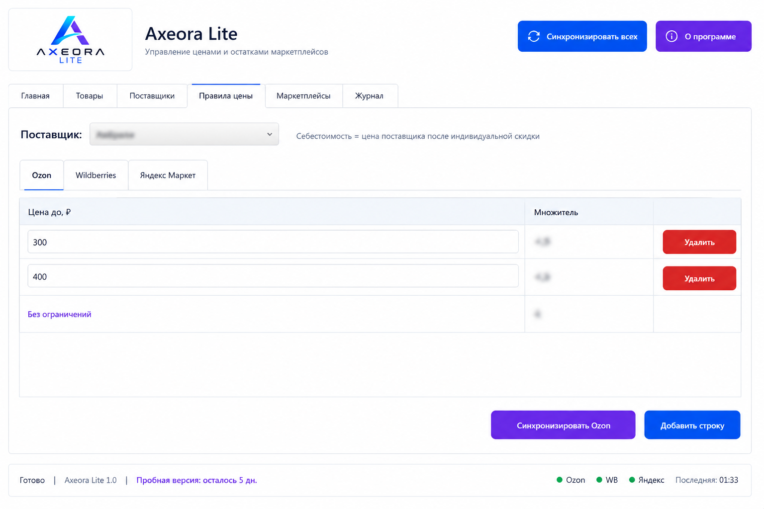Delete the 400 price row

(699, 278)
